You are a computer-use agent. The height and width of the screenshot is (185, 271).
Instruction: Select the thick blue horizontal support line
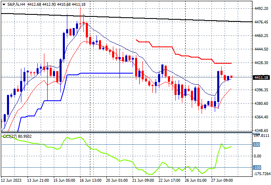[107, 73]
